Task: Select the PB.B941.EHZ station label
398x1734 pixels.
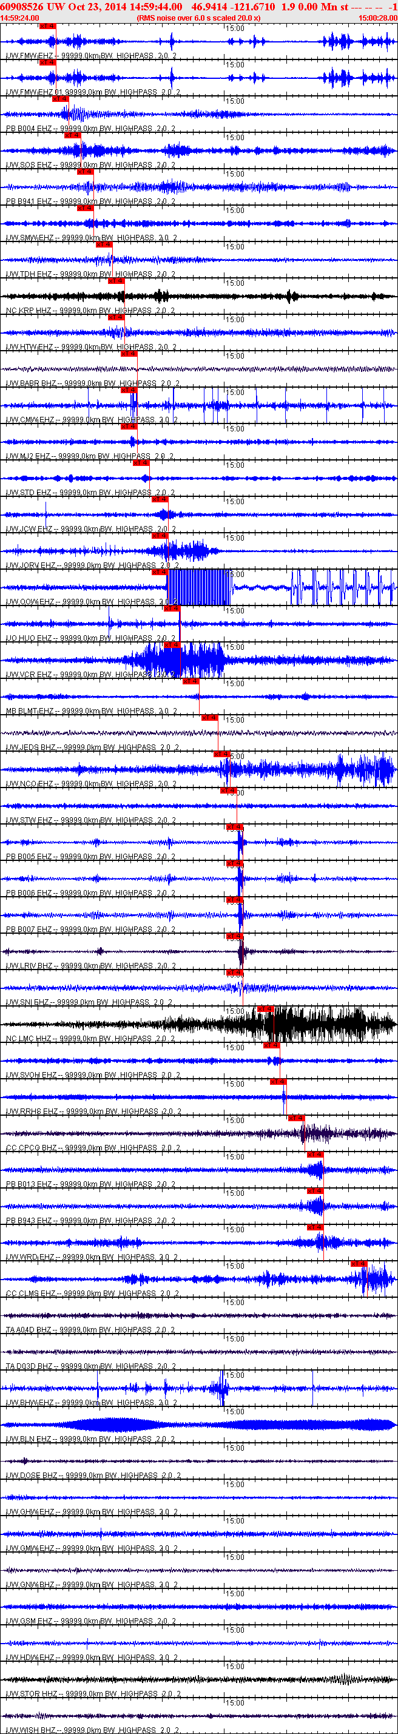Action: tap(90, 201)
